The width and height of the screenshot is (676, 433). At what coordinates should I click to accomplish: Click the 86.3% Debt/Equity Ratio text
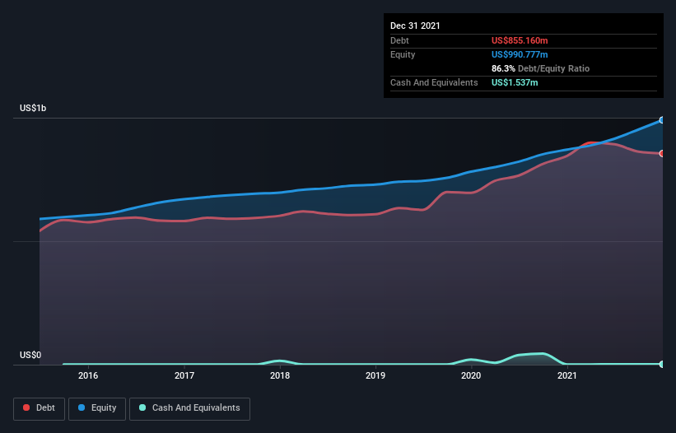540,68
